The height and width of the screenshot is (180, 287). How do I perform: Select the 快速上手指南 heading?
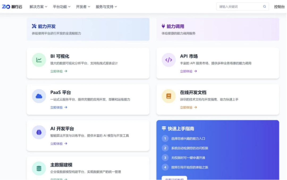[x=181, y=129]
